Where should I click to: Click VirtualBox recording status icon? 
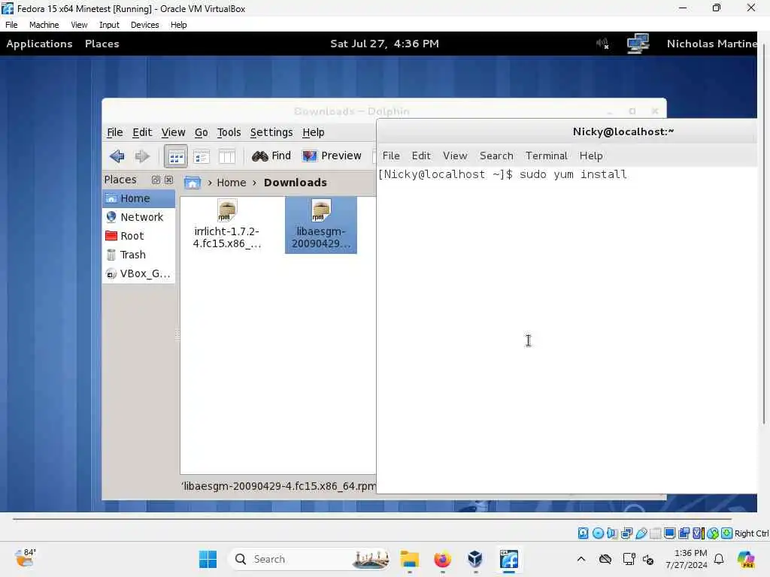coord(684,533)
